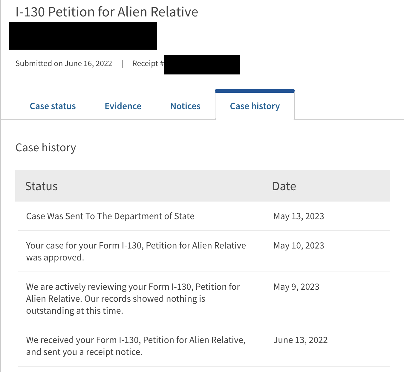Click the May 13, 2023 date
Viewport: 404px width, 372px height.
click(x=299, y=216)
